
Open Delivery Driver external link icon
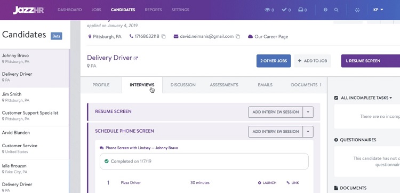135,59
